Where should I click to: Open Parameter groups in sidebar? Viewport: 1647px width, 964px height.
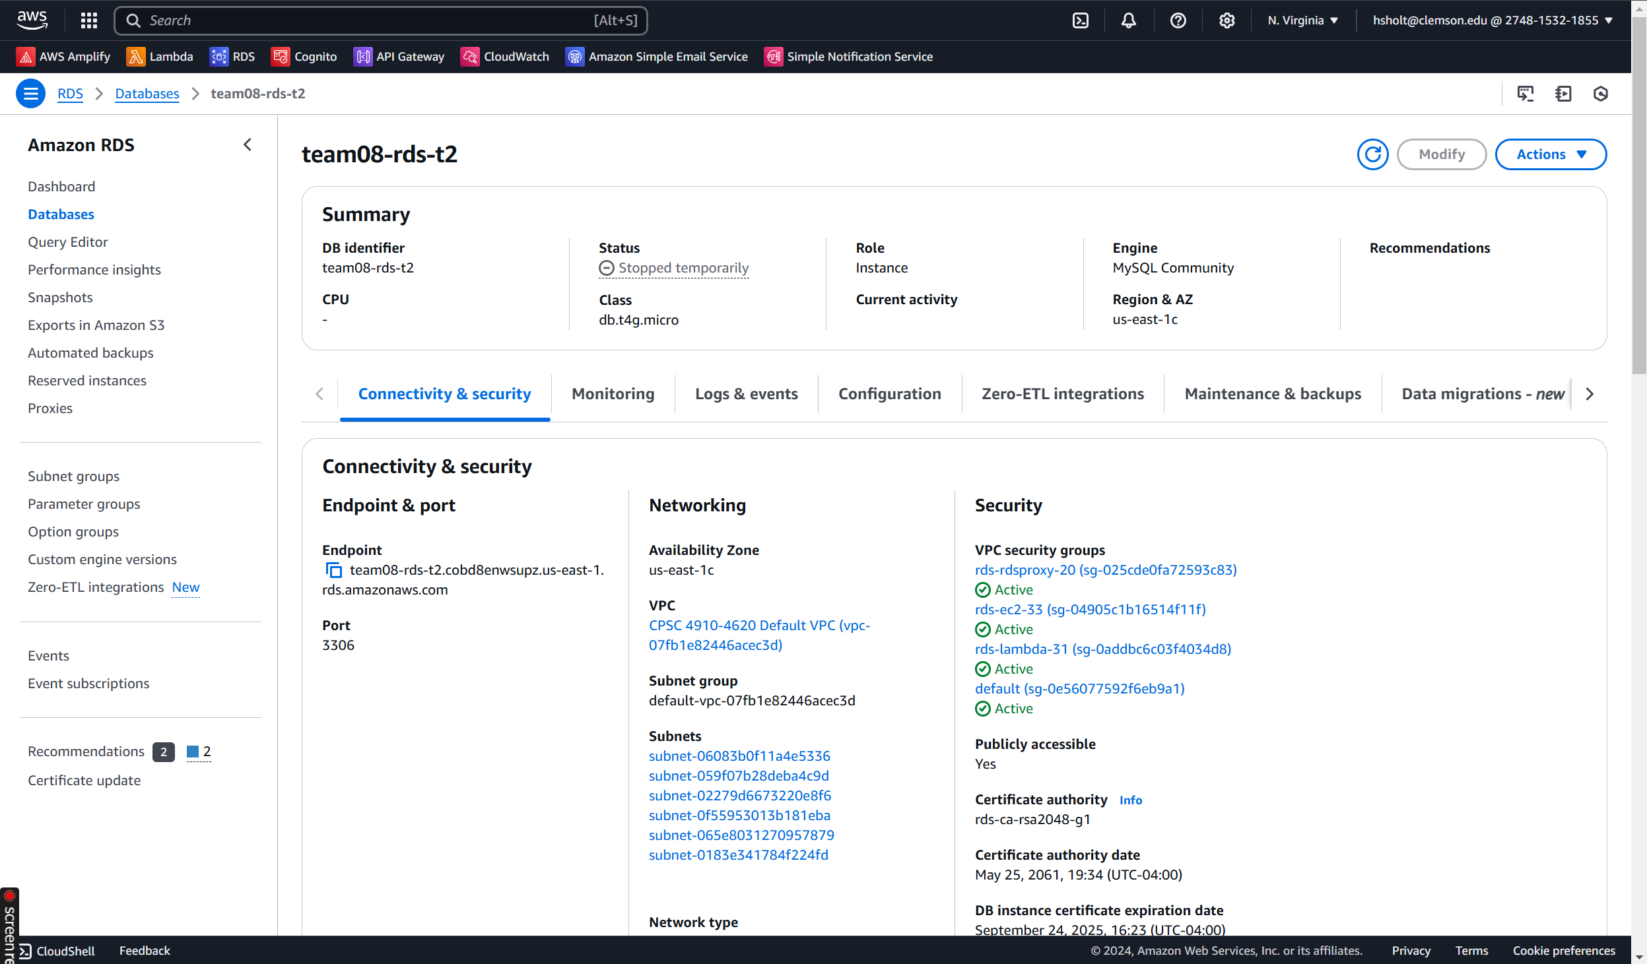84,504
